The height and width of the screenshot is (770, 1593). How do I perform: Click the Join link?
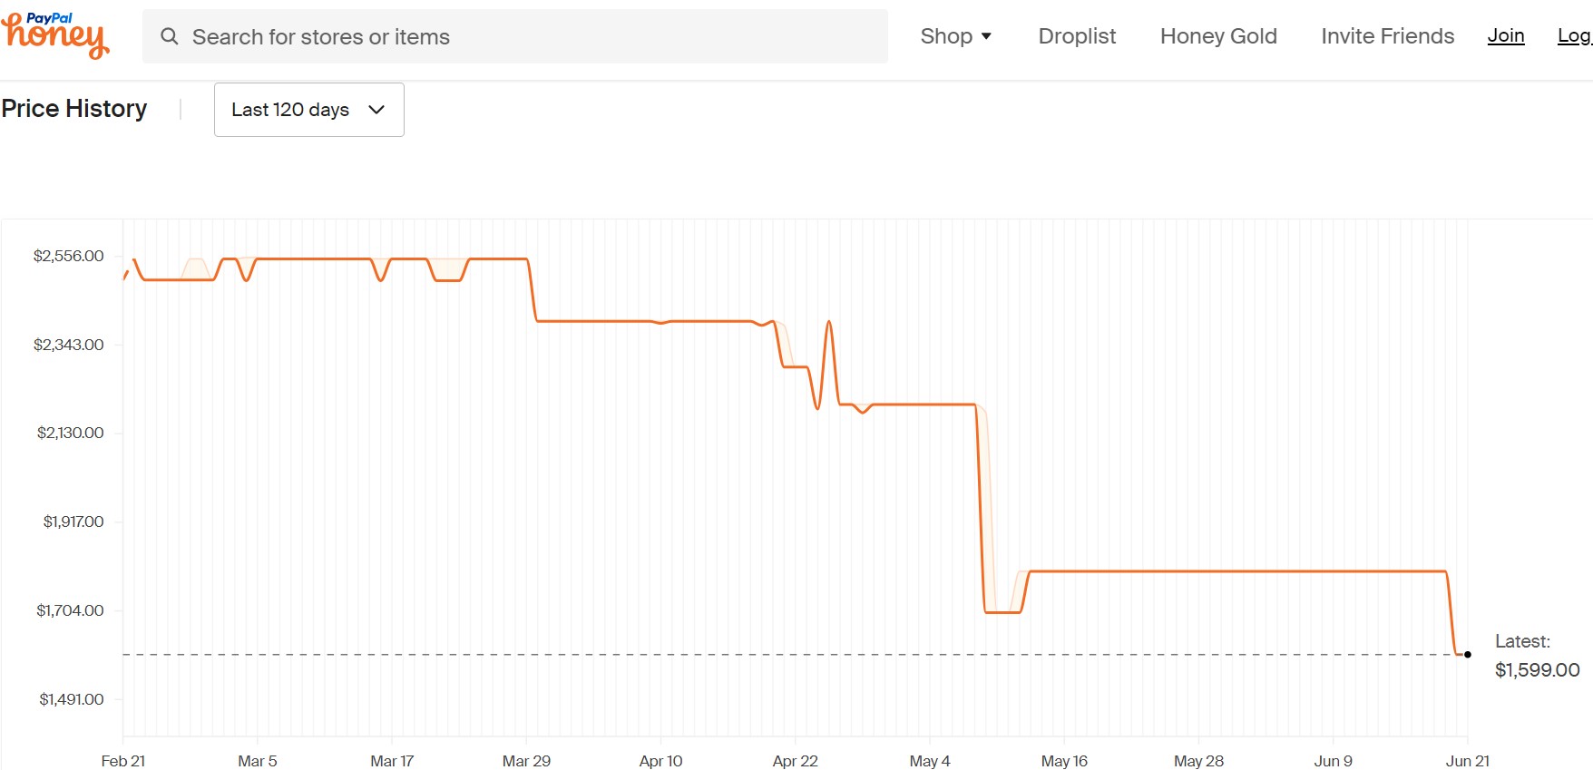click(1506, 36)
